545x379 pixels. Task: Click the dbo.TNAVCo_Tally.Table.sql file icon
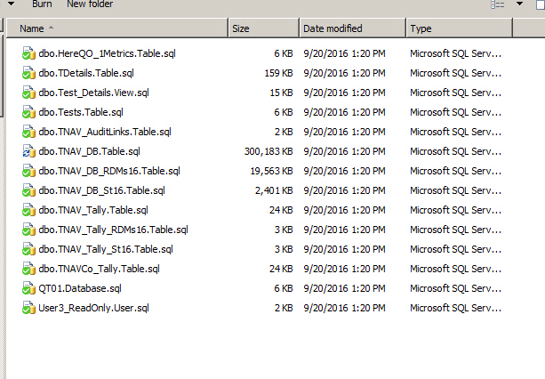[x=28, y=269]
